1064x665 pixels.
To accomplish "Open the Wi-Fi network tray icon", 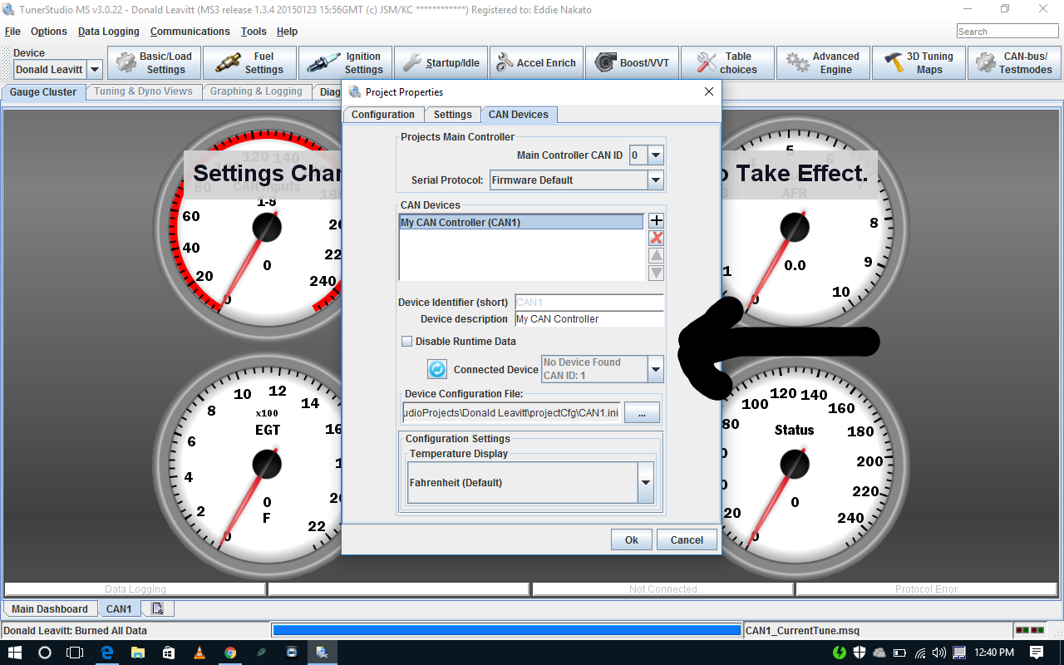I will (x=920, y=653).
